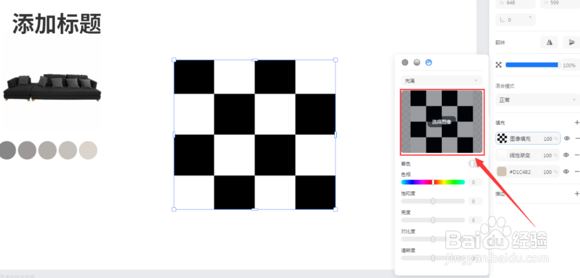The width and height of the screenshot is (580, 278).
Task: Adjust the 色相 hue slider
Action: coord(433,182)
